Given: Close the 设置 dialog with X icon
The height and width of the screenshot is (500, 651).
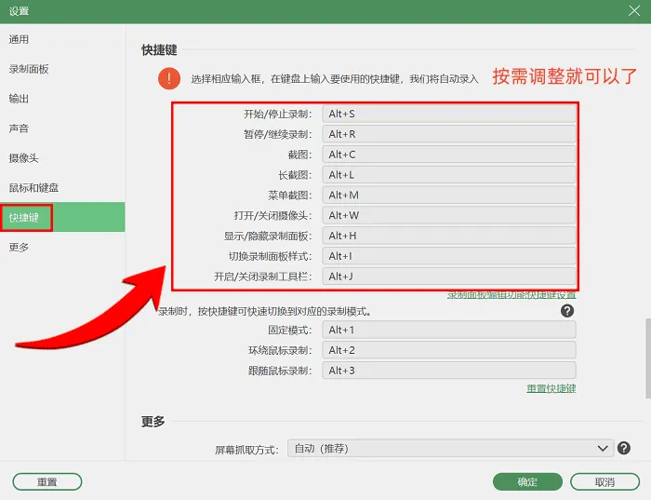Looking at the screenshot, I should click(x=634, y=11).
